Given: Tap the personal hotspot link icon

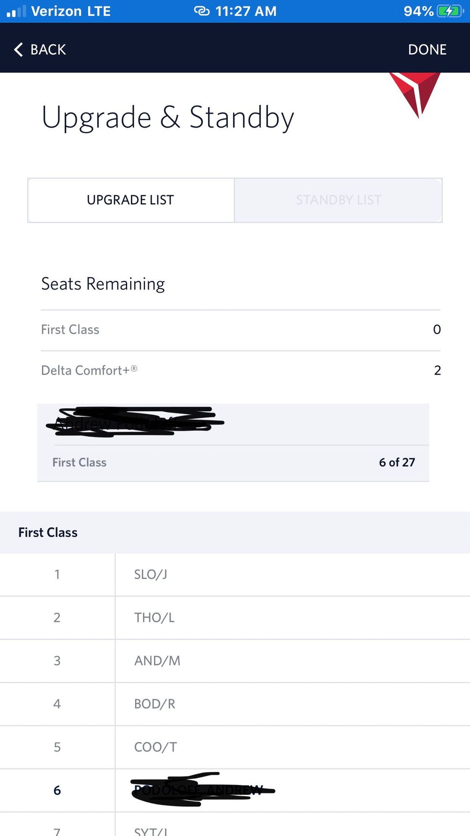Looking at the screenshot, I should [x=202, y=11].
